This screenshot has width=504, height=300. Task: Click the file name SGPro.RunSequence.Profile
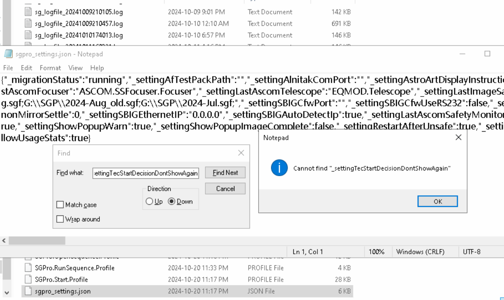pos(74,268)
